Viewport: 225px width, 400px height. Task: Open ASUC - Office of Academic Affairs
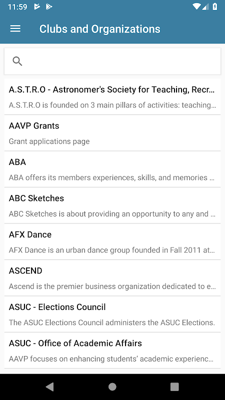[x=112, y=350]
